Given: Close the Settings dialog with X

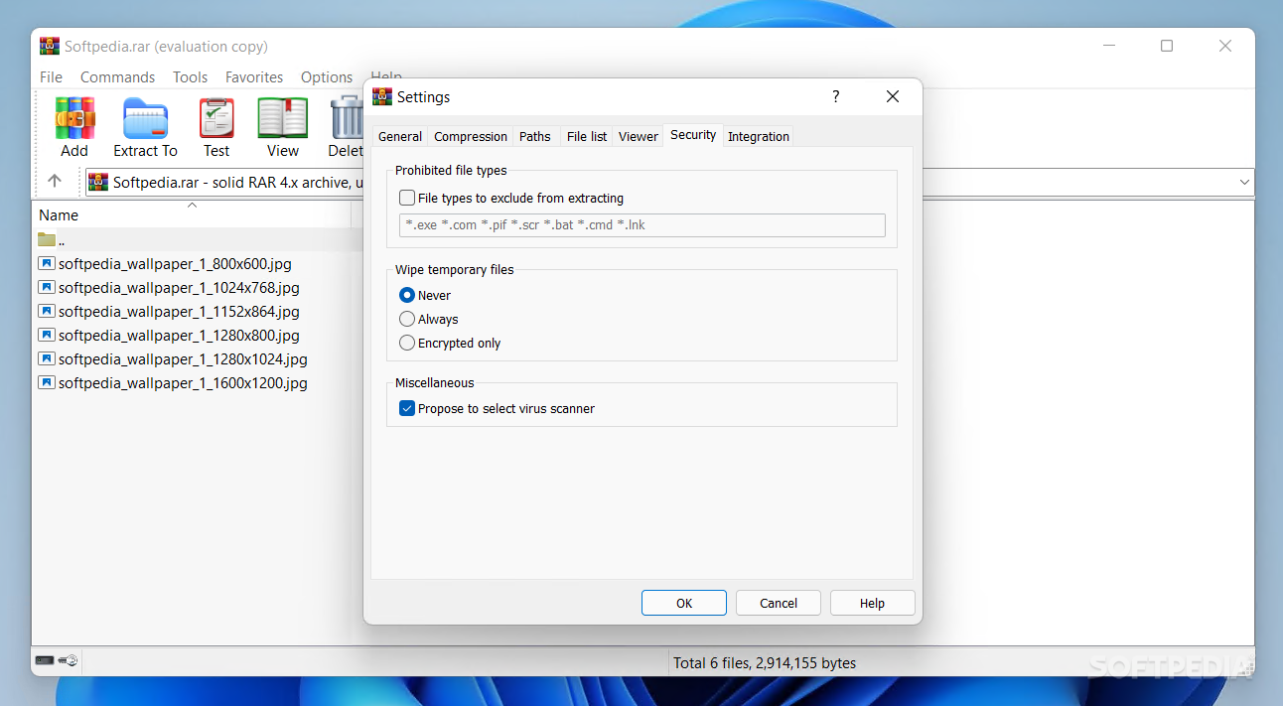Looking at the screenshot, I should point(893,96).
